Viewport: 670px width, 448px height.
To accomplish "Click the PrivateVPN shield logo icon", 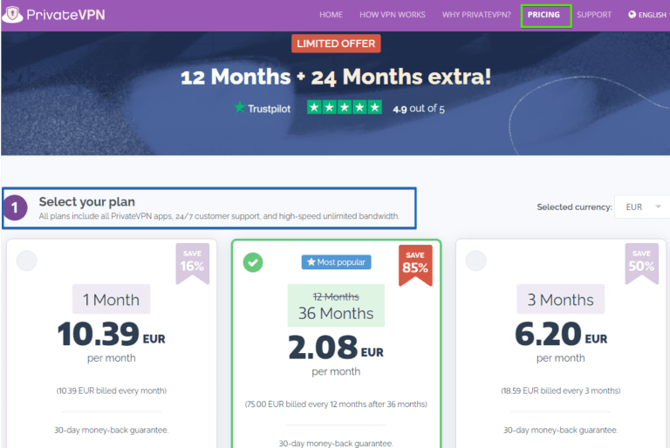I will [11, 15].
